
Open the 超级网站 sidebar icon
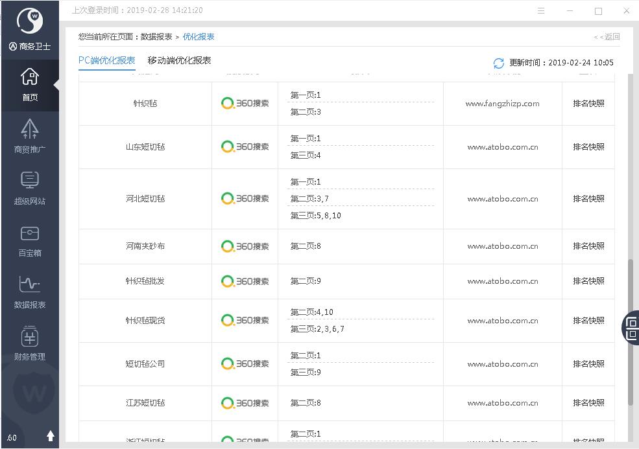pyautogui.click(x=29, y=188)
